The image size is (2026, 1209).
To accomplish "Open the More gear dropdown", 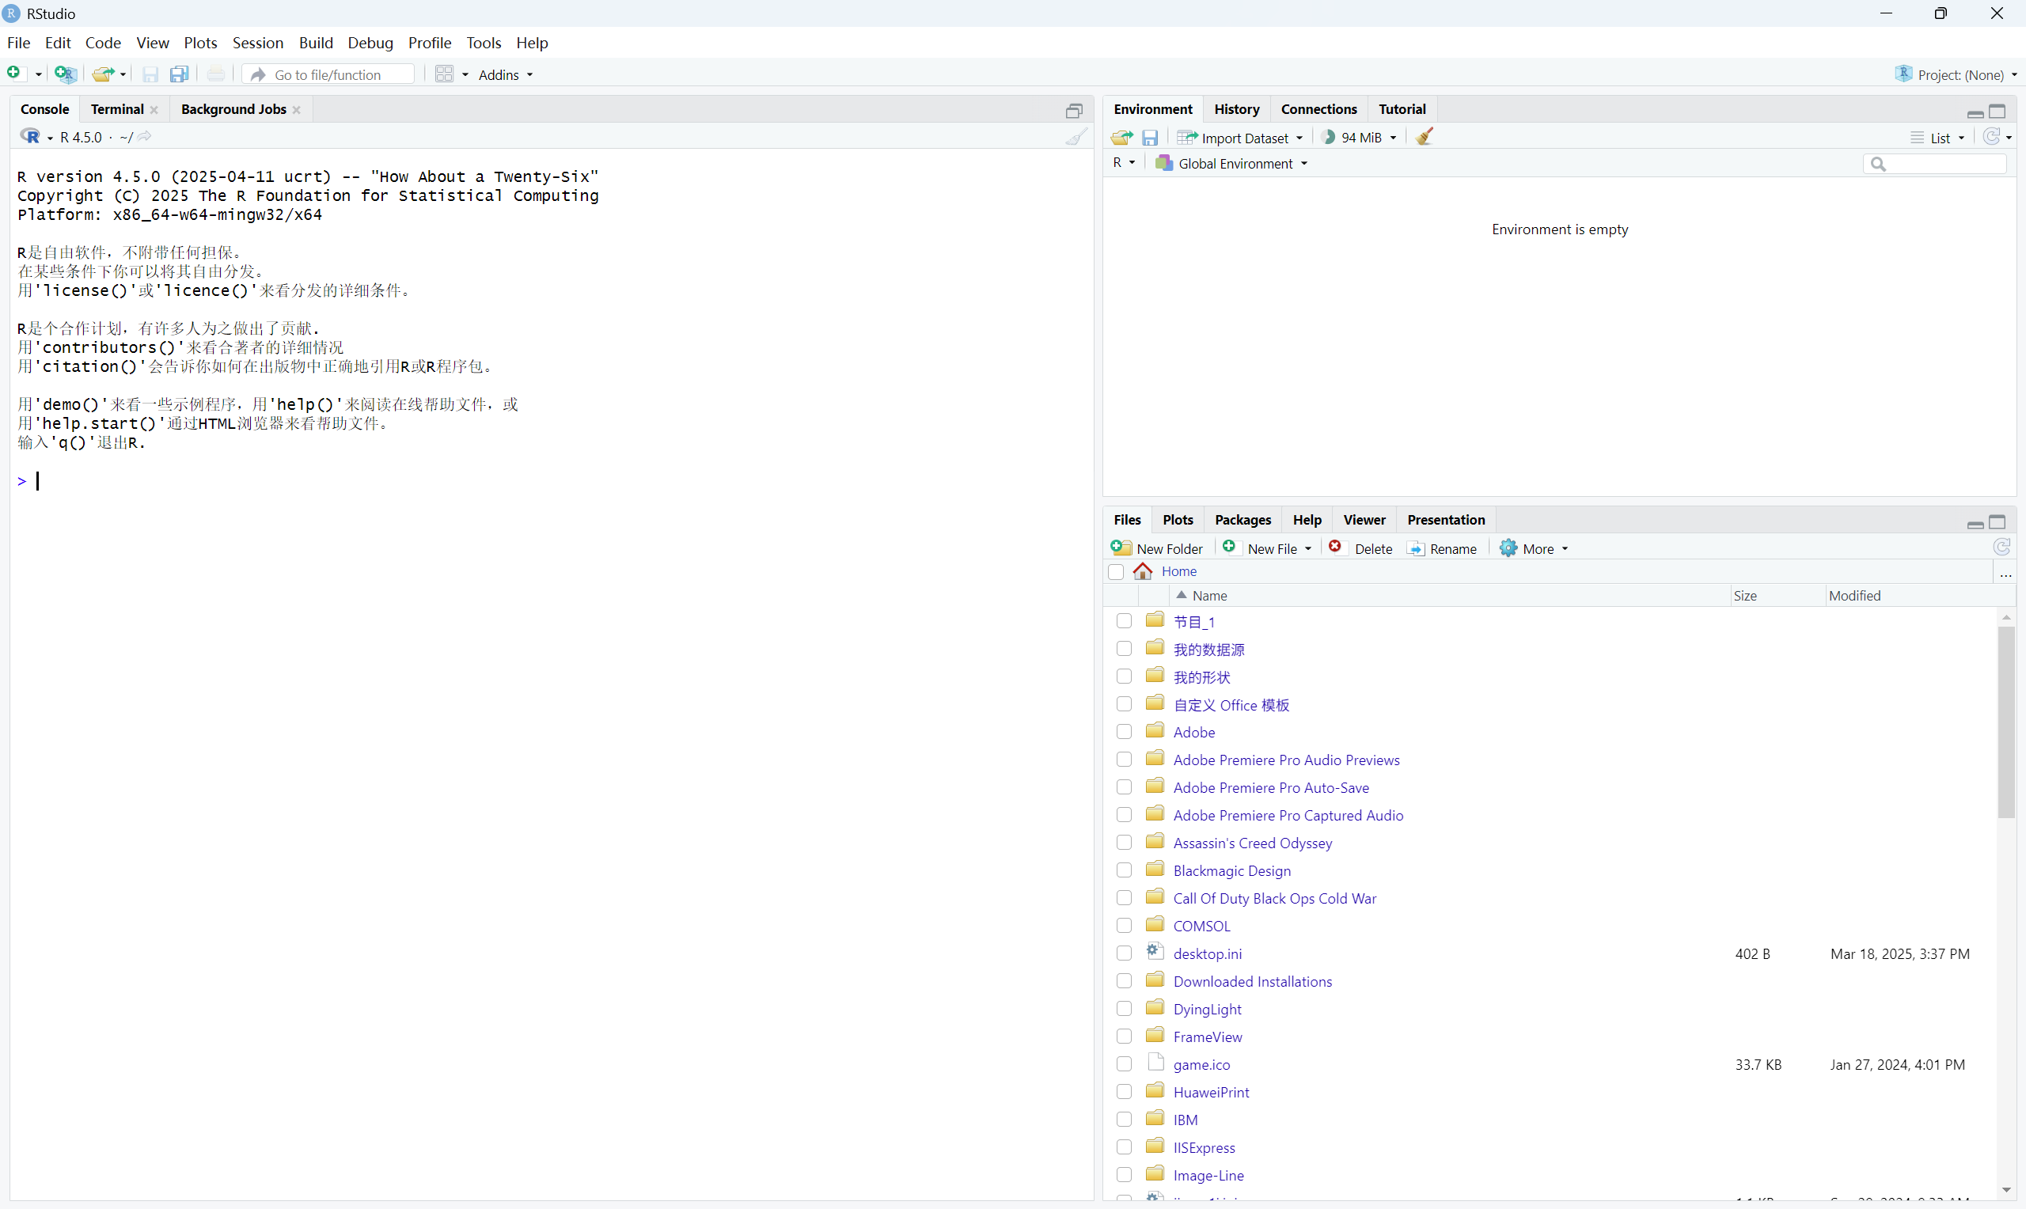I will (1534, 548).
